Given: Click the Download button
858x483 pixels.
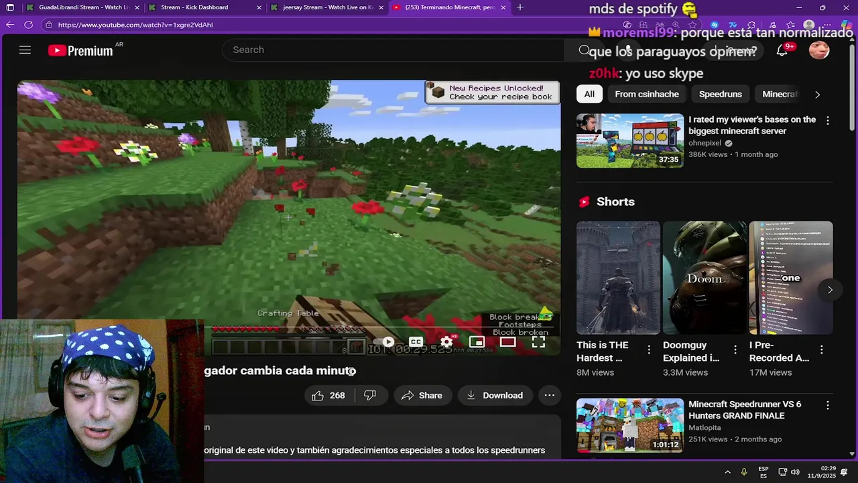Looking at the screenshot, I should coord(495,395).
